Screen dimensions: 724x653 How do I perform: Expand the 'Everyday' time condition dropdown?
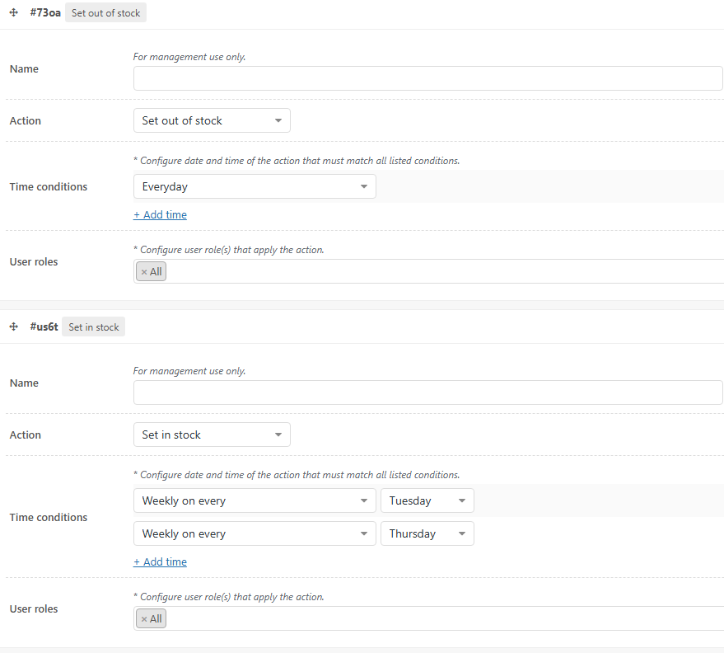click(255, 187)
